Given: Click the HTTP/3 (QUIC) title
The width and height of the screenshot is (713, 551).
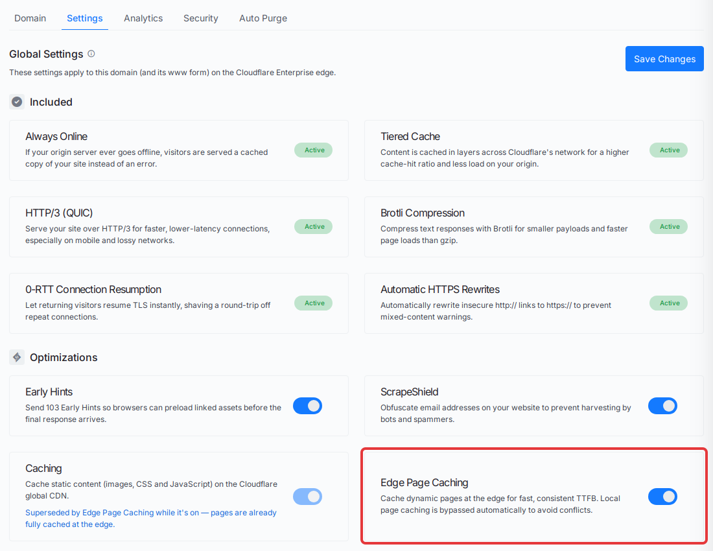Looking at the screenshot, I should 59,213.
